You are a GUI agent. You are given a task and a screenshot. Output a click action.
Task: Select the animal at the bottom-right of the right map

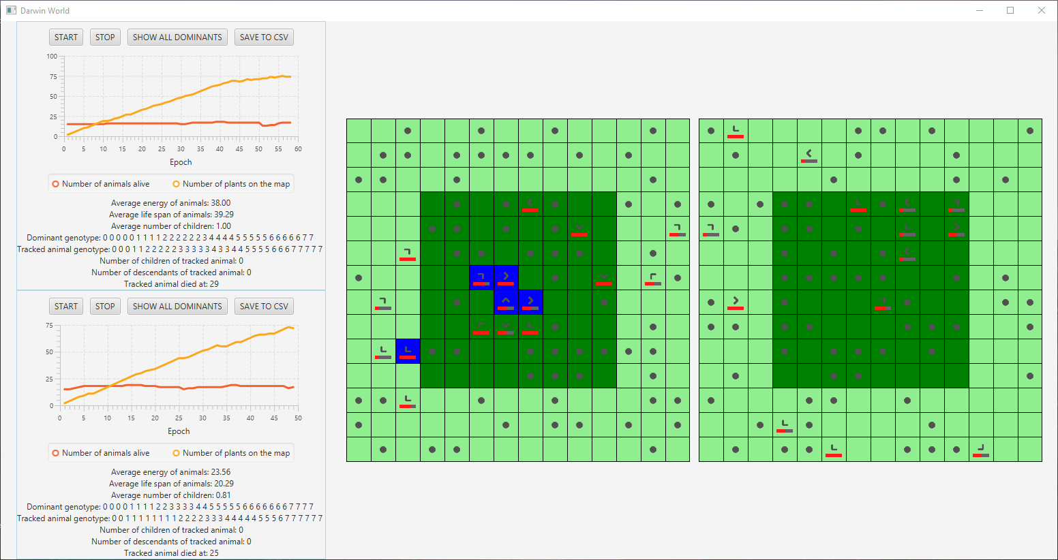pyautogui.click(x=980, y=449)
